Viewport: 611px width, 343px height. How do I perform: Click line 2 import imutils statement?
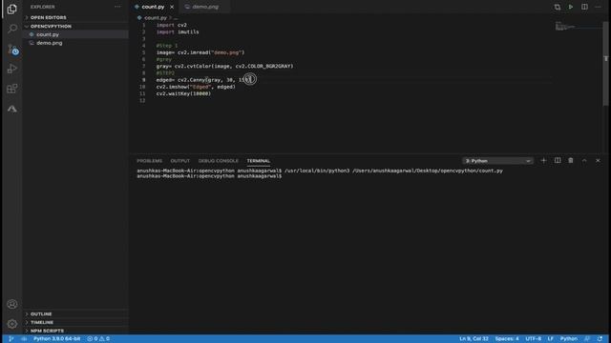[x=178, y=31]
